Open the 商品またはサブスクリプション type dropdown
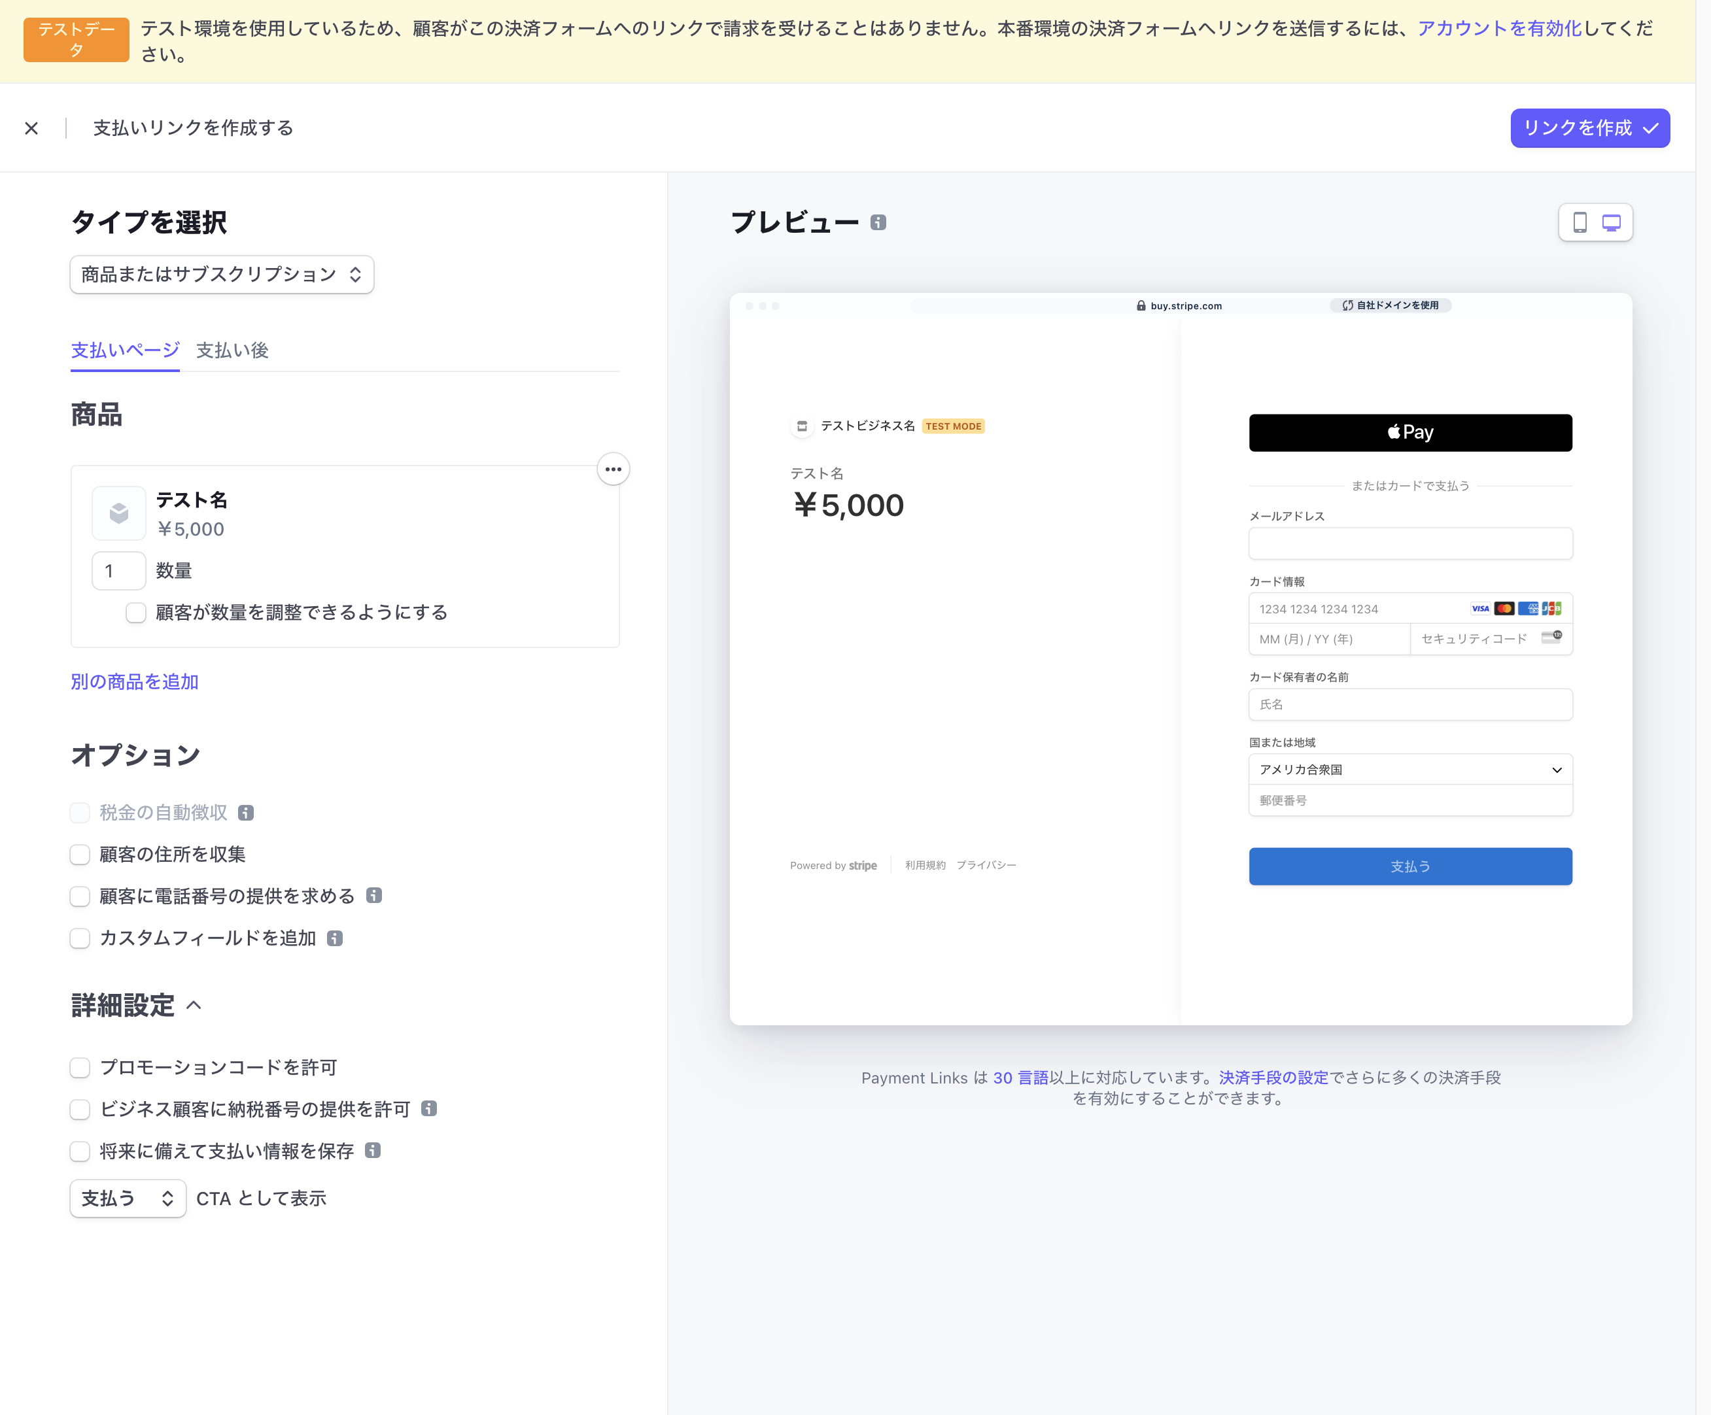Viewport: 1711px width, 1415px height. point(222,275)
